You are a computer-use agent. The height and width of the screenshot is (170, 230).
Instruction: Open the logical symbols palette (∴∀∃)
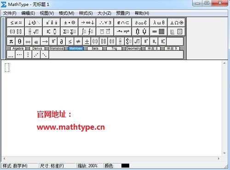pos(105,22)
